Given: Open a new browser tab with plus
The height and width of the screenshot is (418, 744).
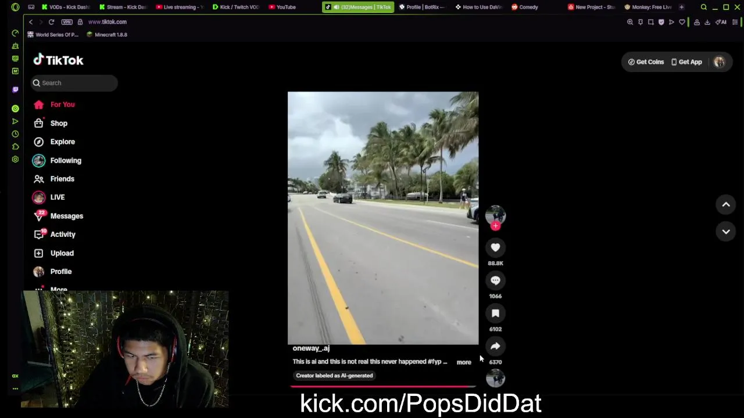Looking at the screenshot, I should tap(681, 7).
